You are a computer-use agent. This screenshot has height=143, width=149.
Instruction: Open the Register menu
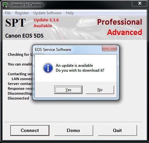(22, 13)
